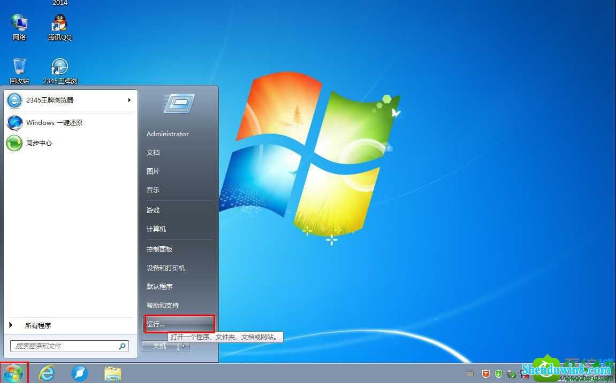The image size is (616, 383).
Task: Open 游戏 from the Start menu
Action: click(153, 210)
